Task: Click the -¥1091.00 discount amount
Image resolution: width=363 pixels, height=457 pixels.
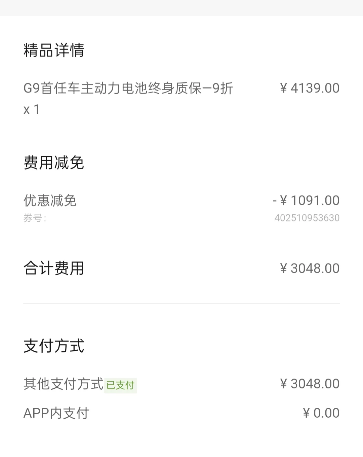Action: [x=306, y=201]
